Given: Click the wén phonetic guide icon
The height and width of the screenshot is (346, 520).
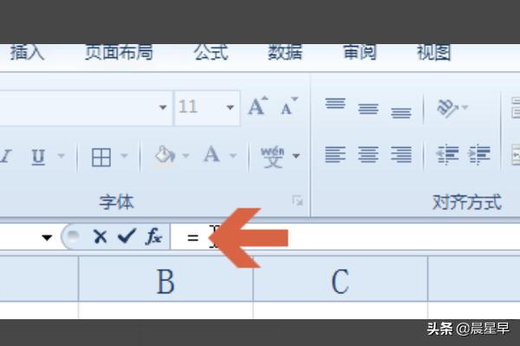Looking at the screenshot, I should click(x=273, y=157).
